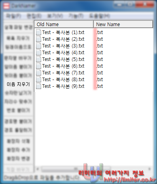Click the file icon of Test - 복사본 (1).txt
The width and height of the screenshot is (157, 184).
[x=38, y=32]
